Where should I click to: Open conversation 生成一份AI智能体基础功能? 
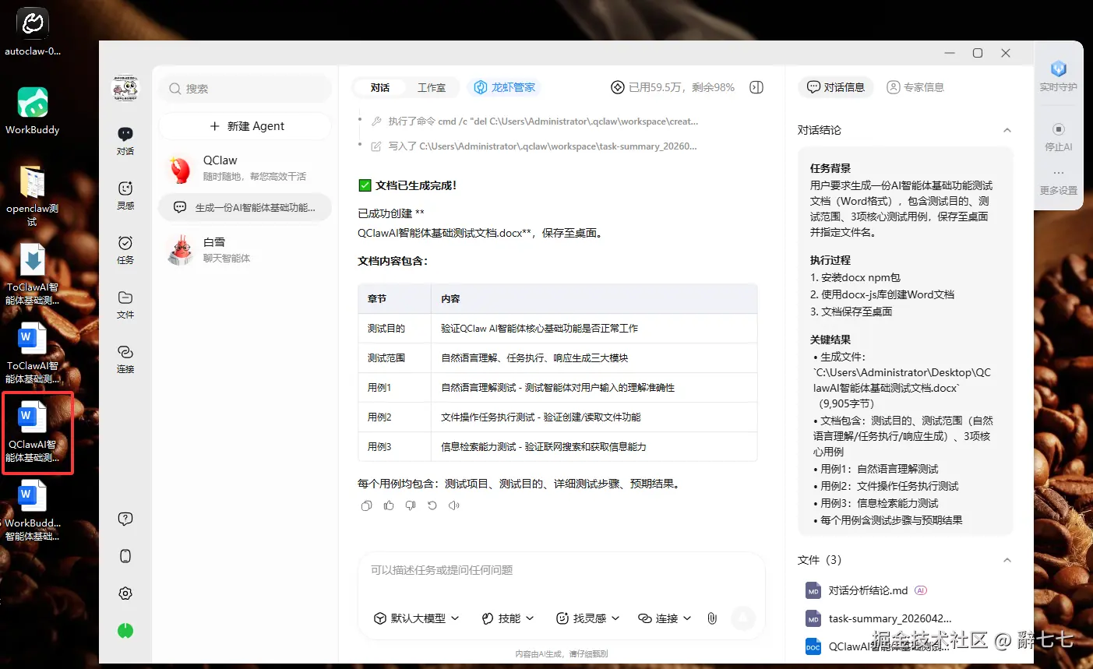(246, 207)
